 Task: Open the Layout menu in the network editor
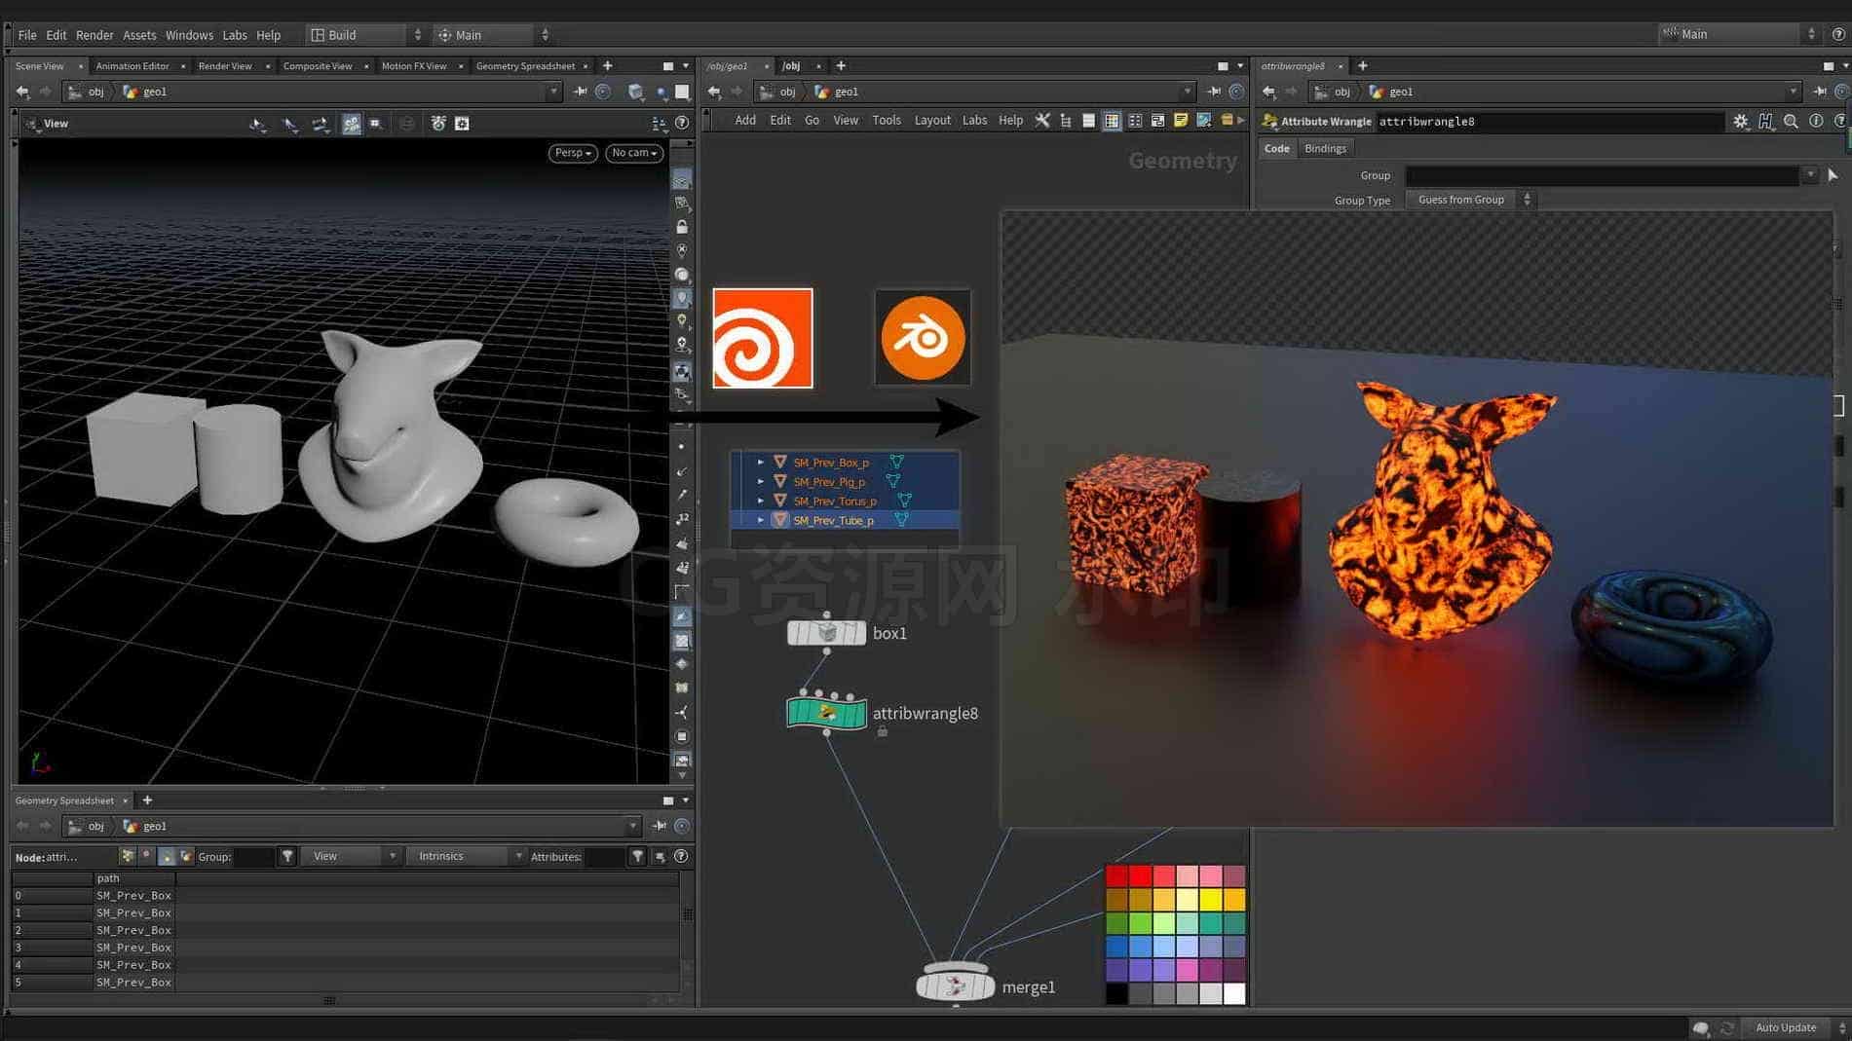click(932, 121)
